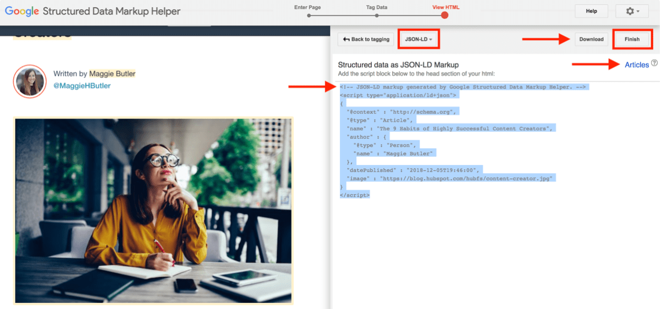Image resolution: width=661 pixels, height=309 pixels.
Task: Return via Back to tagging button
Action: point(366,39)
